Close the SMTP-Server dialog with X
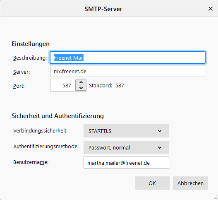Image resolution: width=218 pixels, height=200 pixels. pos(211,9)
